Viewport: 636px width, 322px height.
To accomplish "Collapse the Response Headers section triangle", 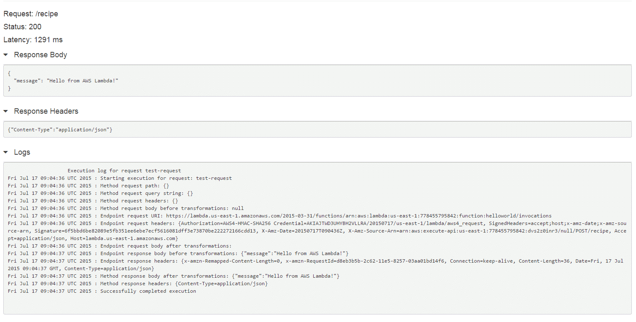I will tap(5, 111).
